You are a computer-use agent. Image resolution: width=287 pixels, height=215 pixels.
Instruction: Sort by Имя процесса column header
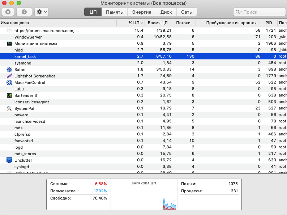(58, 23)
